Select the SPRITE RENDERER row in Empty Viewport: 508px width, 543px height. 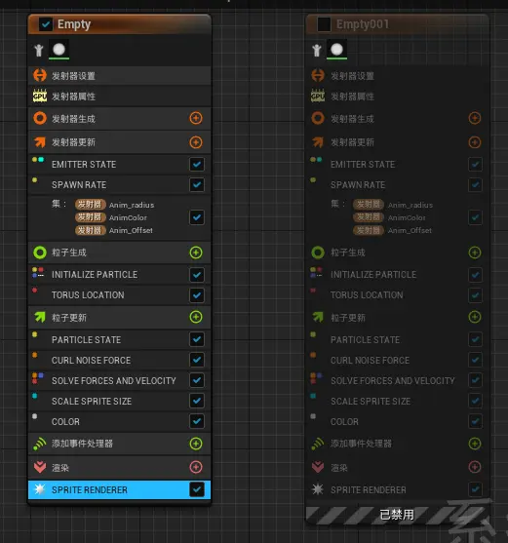(x=120, y=489)
